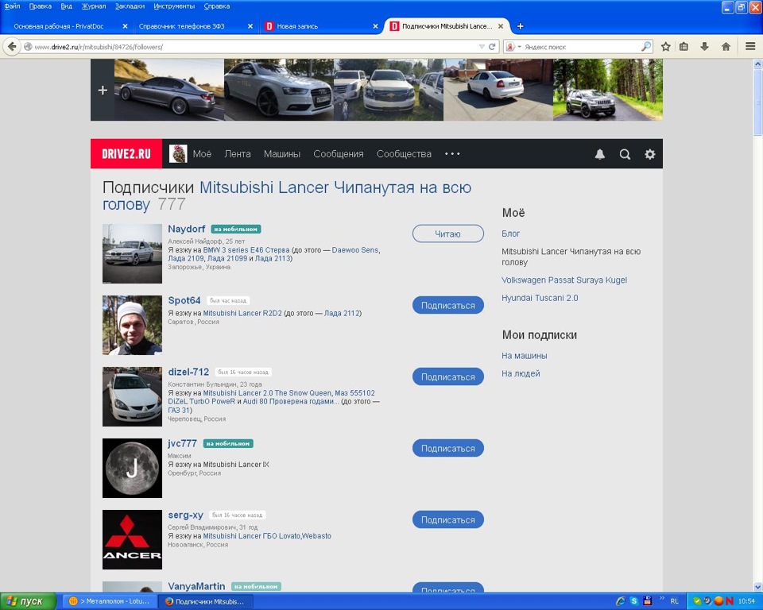Image resolution: width=763 pixels, height=610 pixels.
Task: Open the downloads arrow icon
Action: [704, 47]
